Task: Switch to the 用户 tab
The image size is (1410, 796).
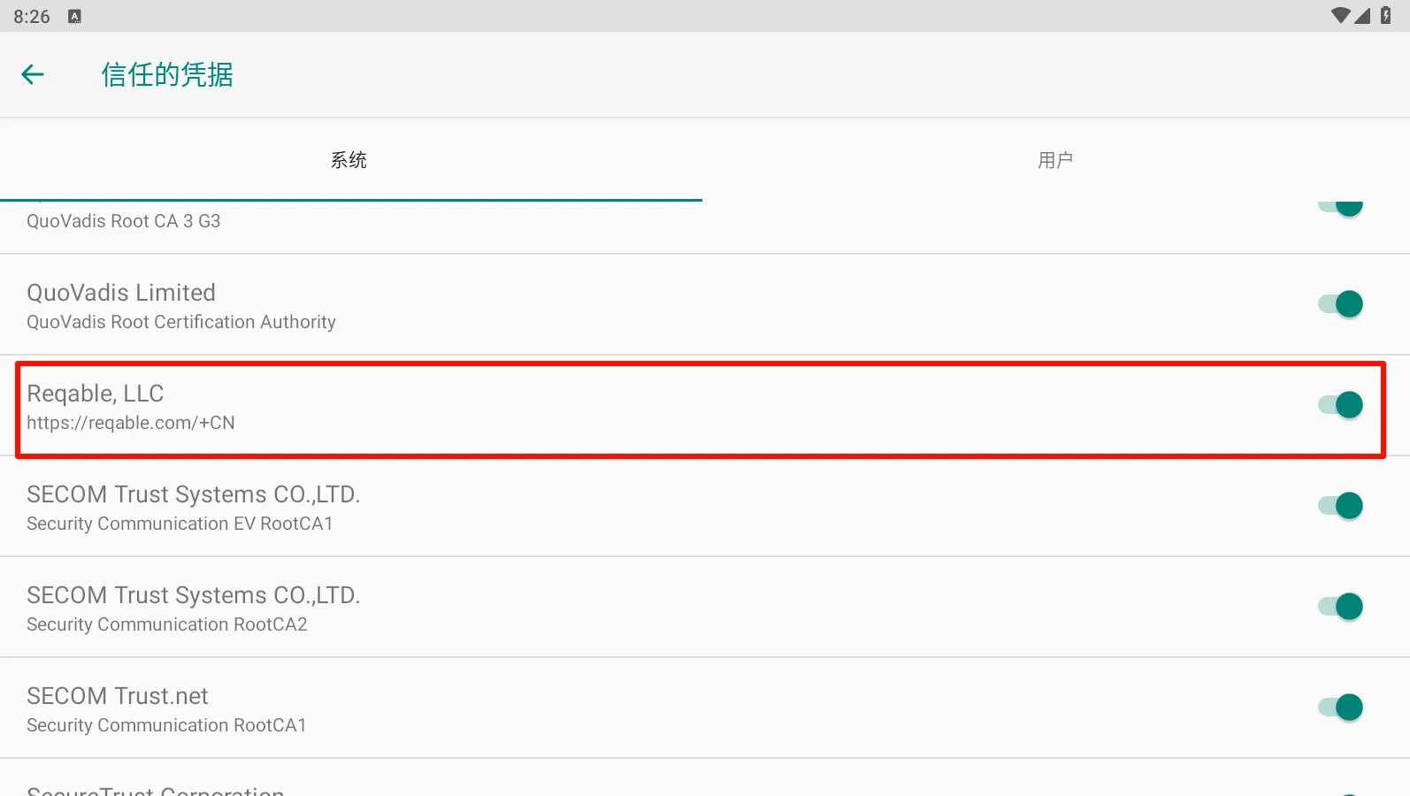Action: pos(1055,160)
